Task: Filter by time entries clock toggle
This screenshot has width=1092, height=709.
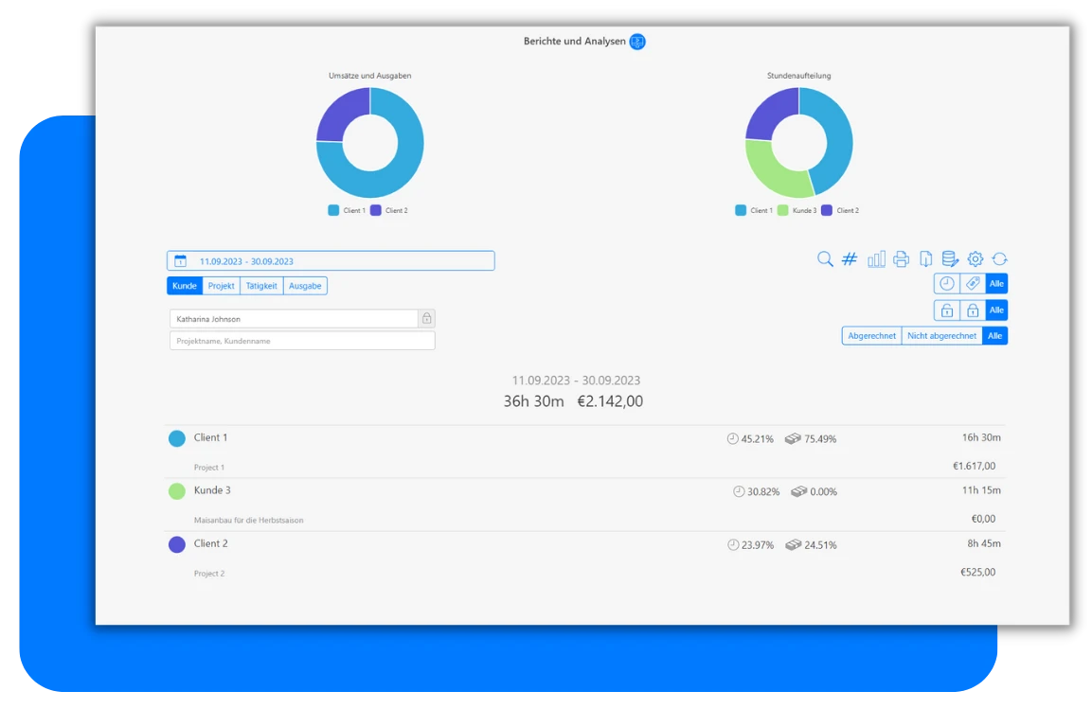Action: click(x=946, y=284)
